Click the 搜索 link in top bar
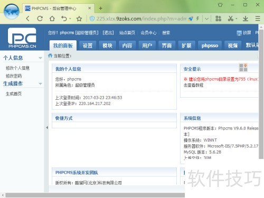Image resolution: width=264 pixels, height=198 pixels. (x=166, y=33)
